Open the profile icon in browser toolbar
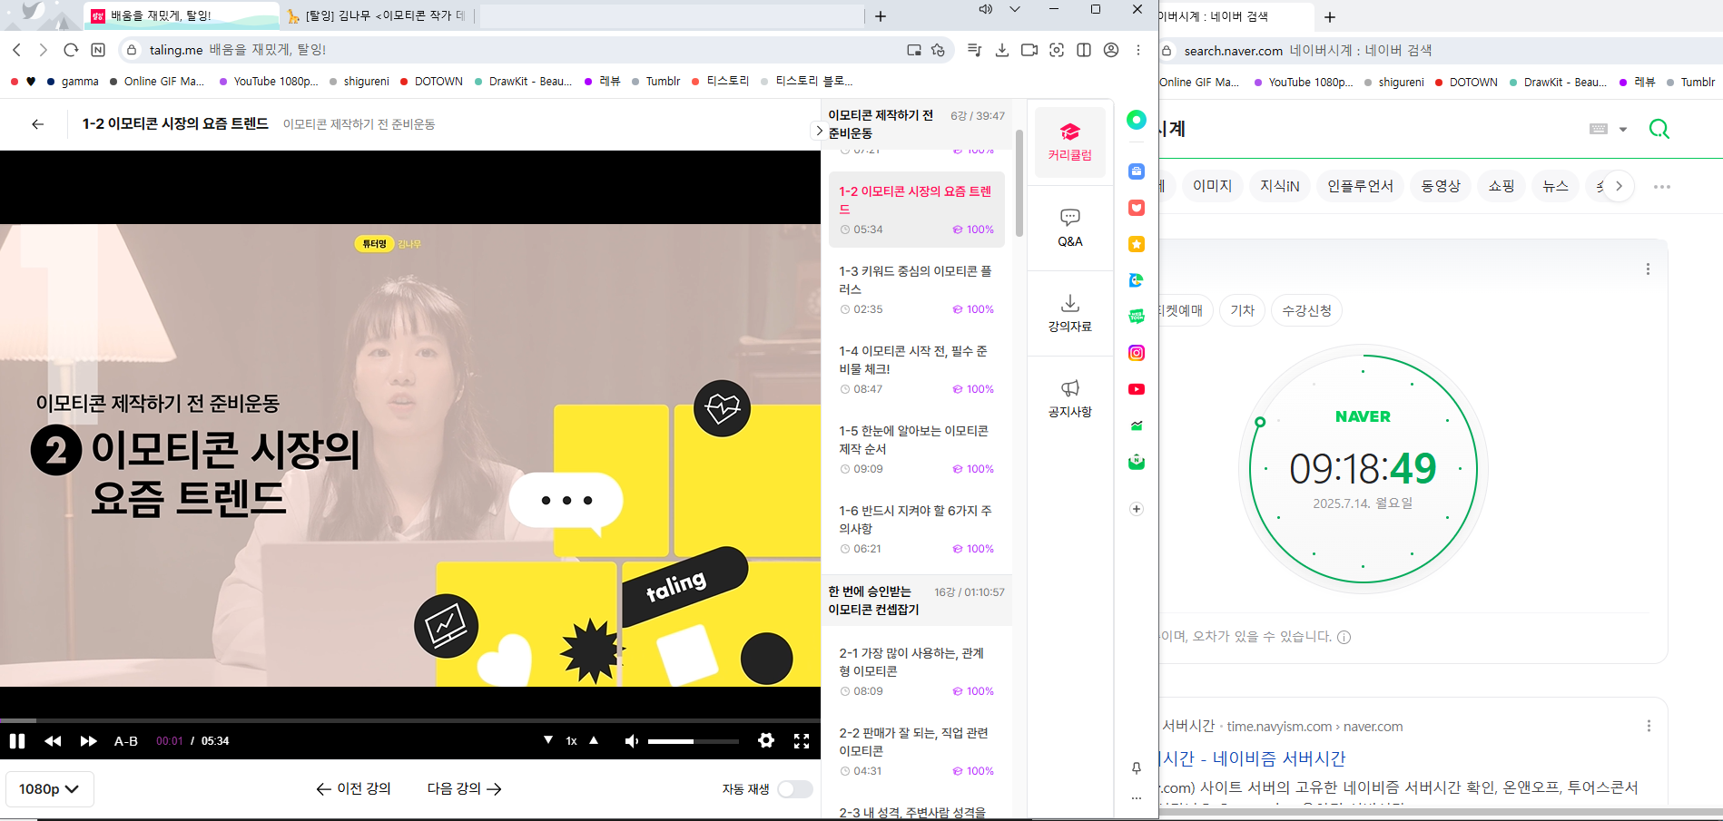1723x821 pixels. coord(1111,50)
